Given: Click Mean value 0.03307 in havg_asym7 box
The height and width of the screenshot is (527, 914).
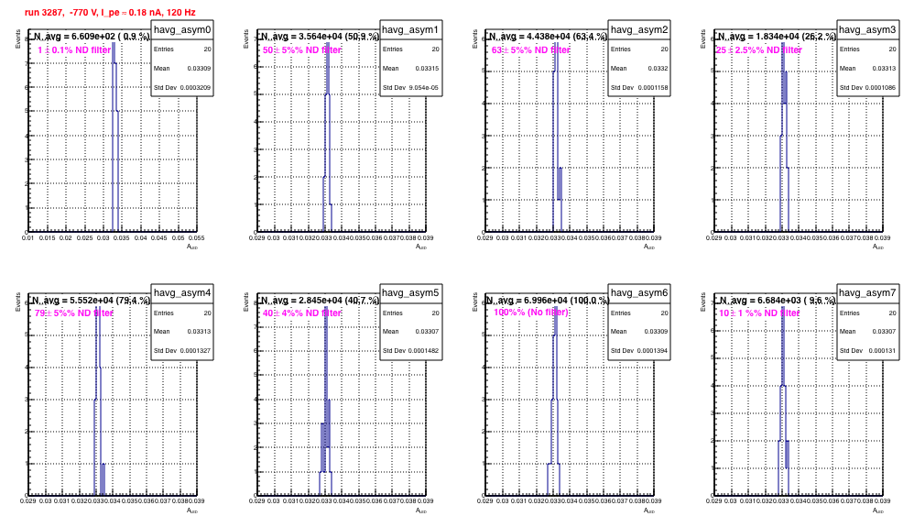Looking at the screenshot, I should 885,332.
